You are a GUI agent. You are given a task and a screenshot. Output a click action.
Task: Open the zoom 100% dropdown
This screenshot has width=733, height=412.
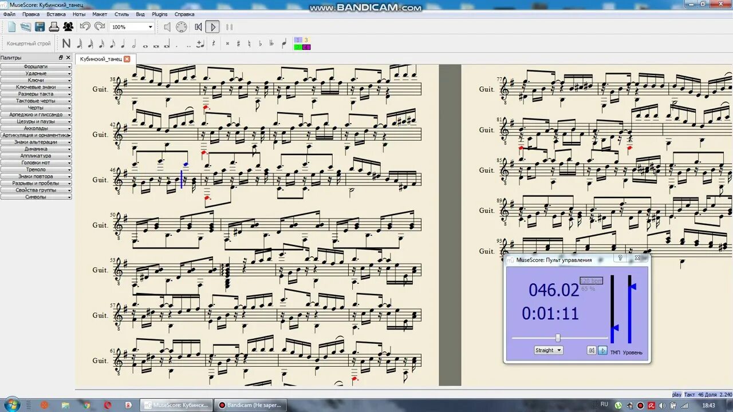[132, 27]
